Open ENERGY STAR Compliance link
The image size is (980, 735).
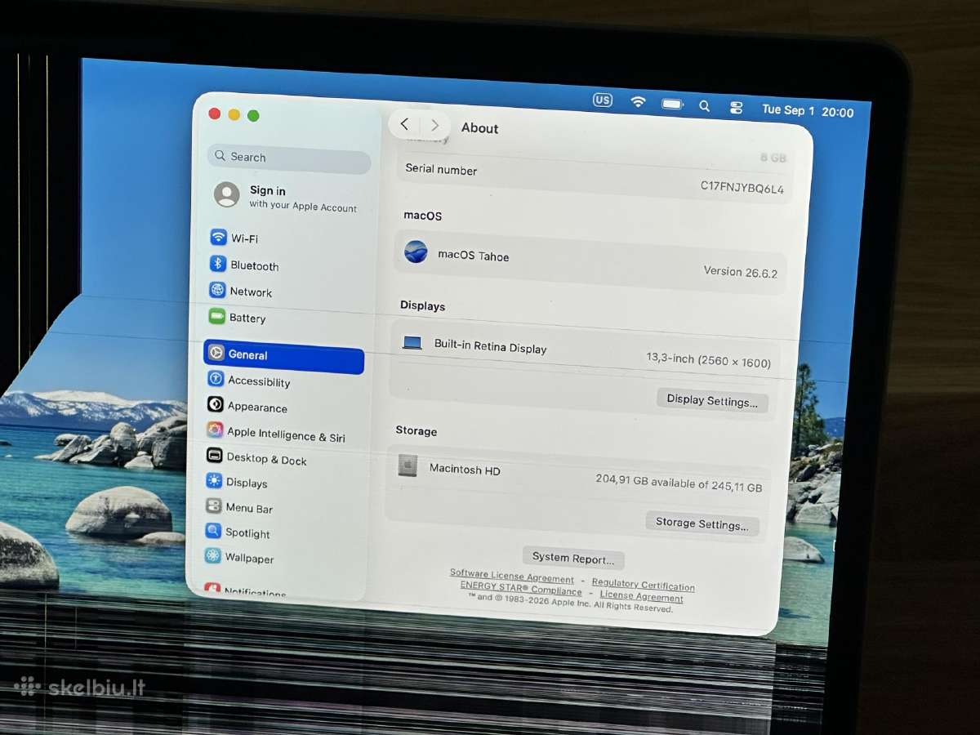pyautogui.click(x=521, y=588)
